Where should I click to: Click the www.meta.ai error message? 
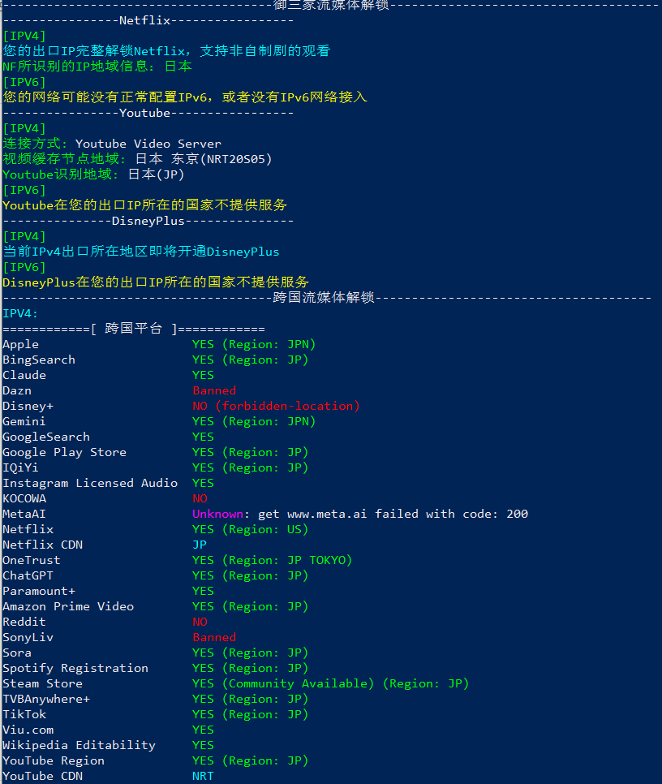tap(393, 514)
